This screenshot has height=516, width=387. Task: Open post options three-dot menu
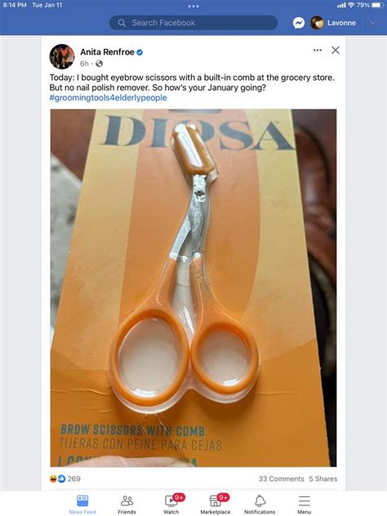[x=318, y=50]
